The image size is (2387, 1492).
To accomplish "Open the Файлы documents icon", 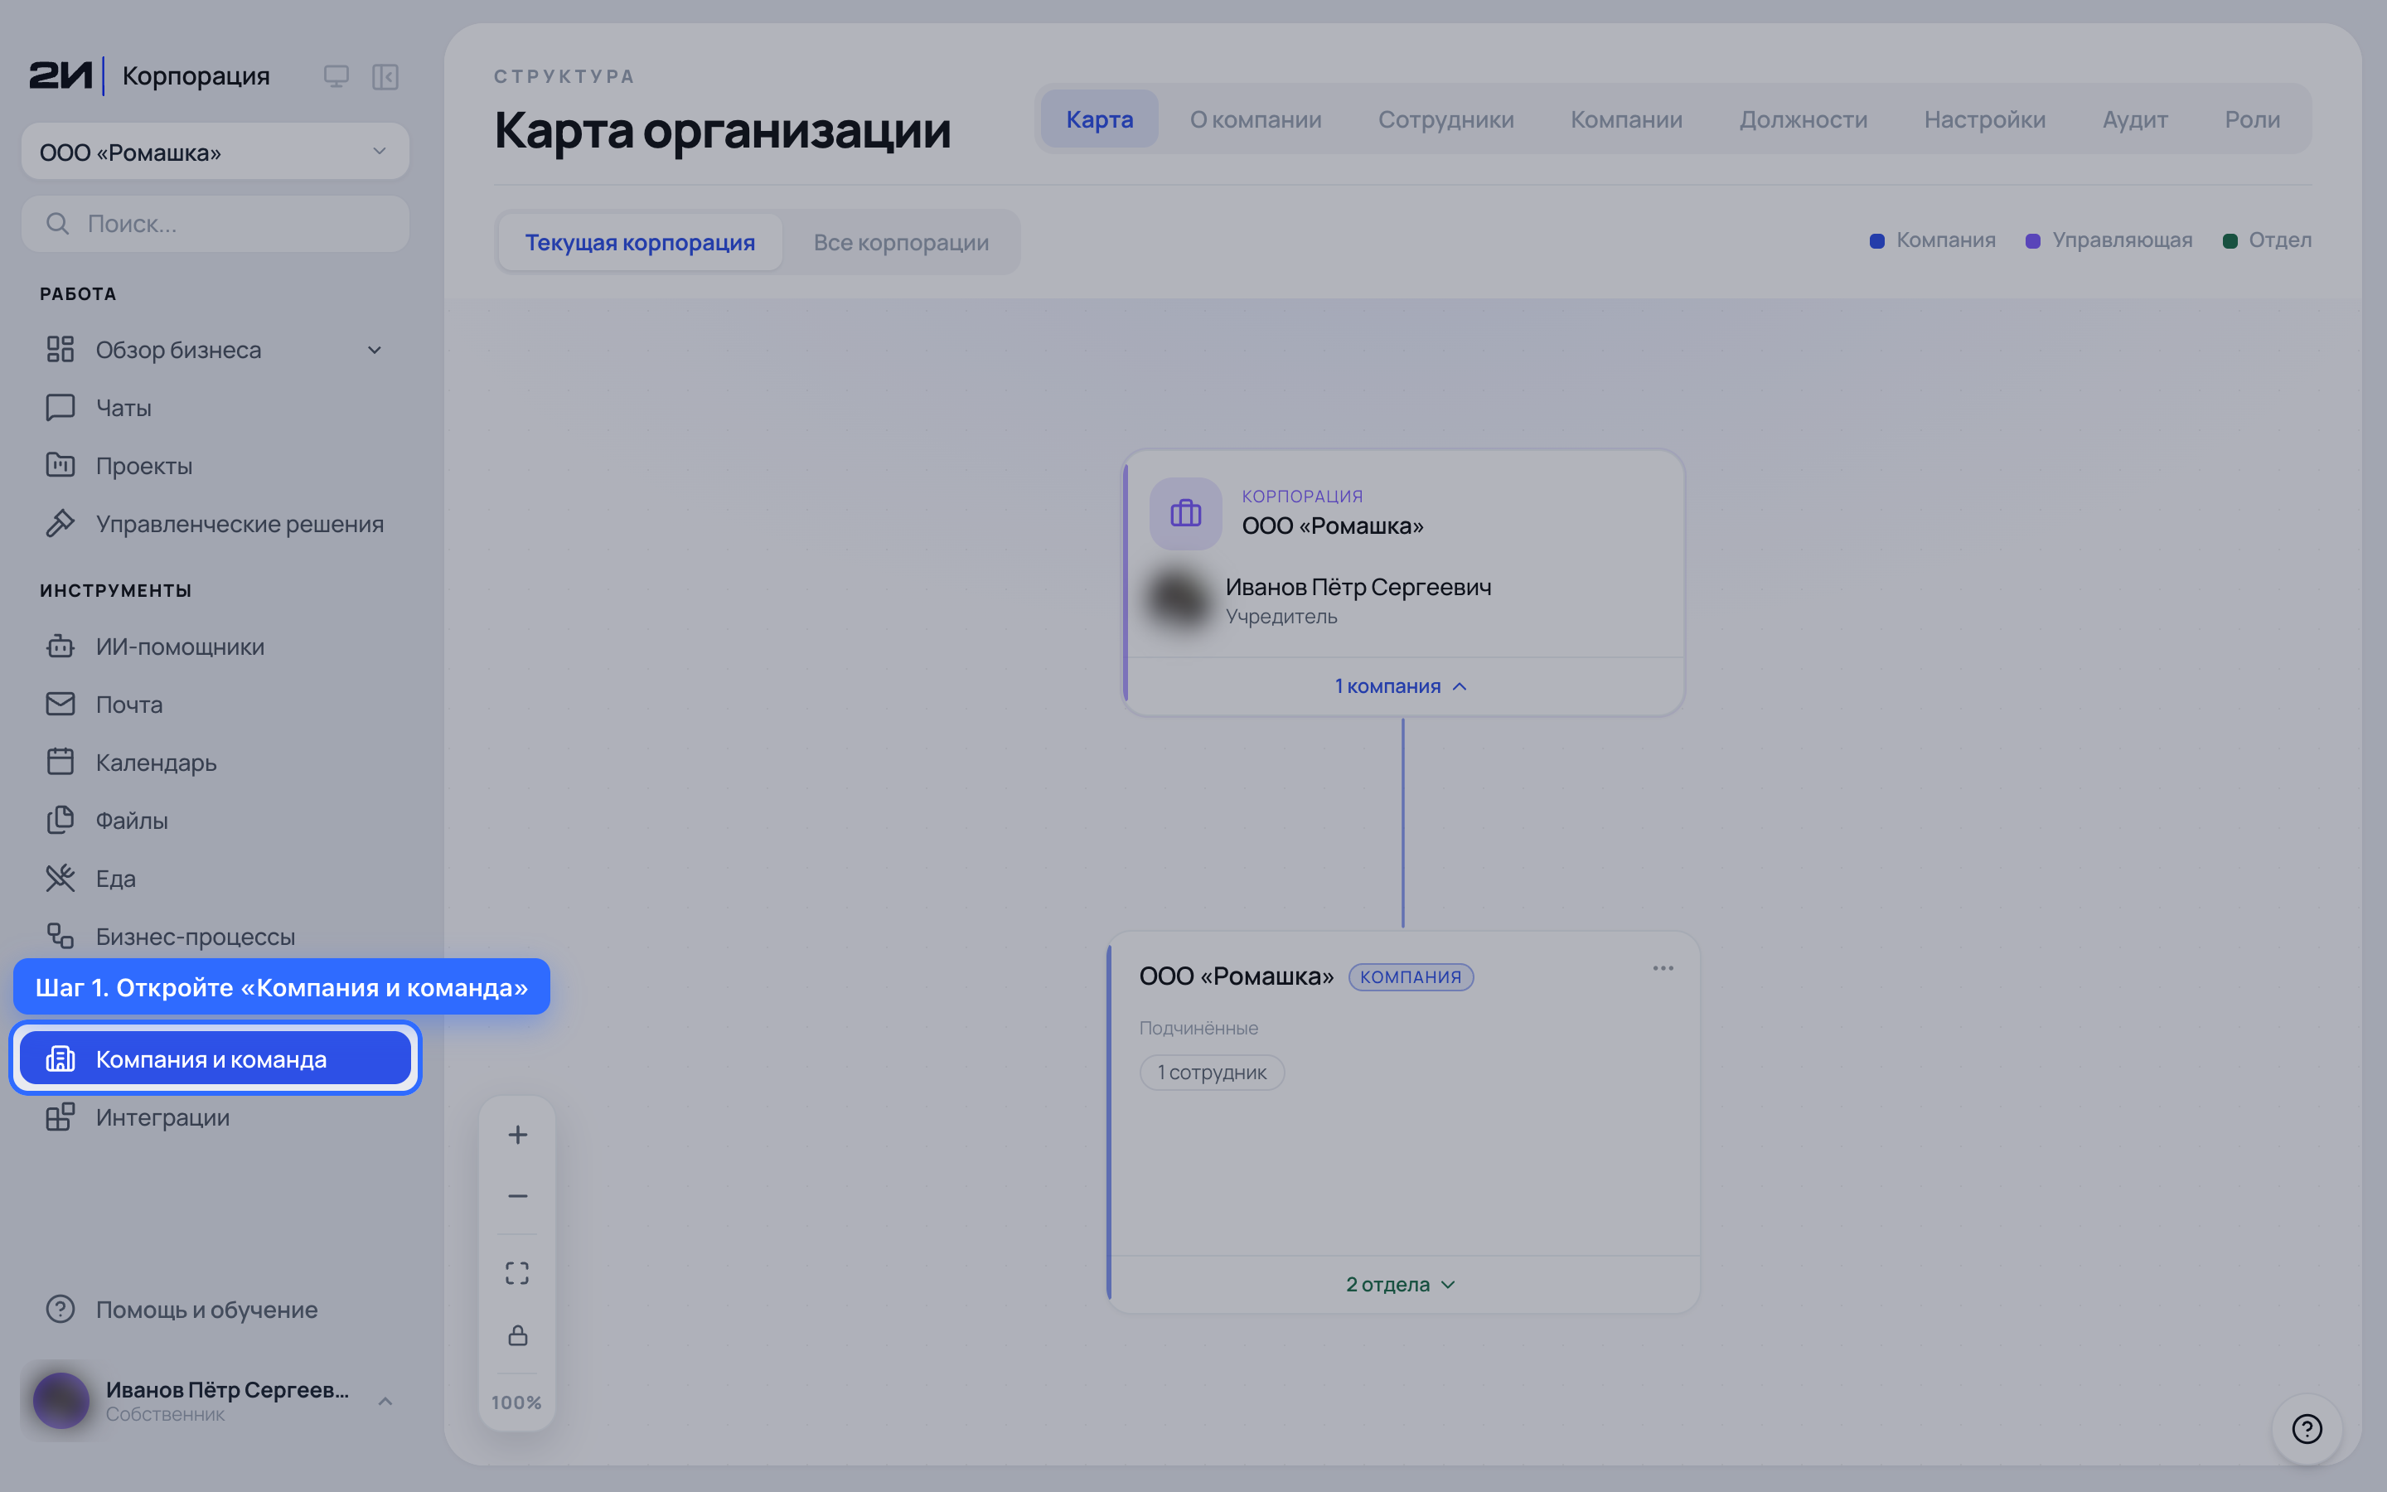I will (61, 820).
